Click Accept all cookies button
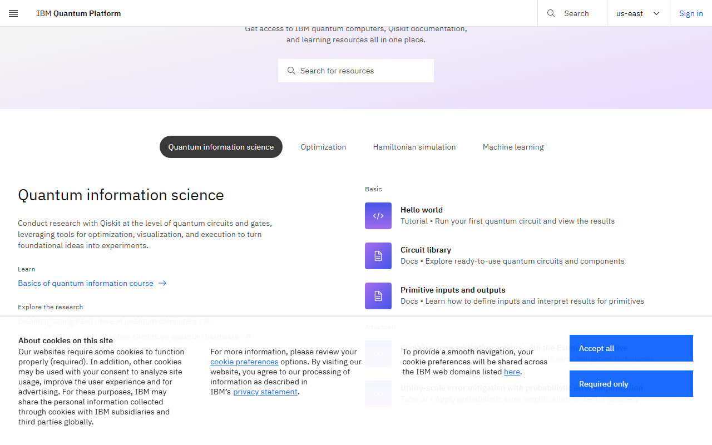The width and height of the screenshot is (712, 445). (631, 348)
